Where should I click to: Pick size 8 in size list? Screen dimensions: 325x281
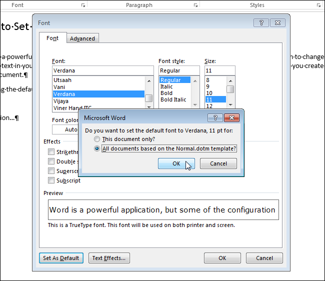(x=215, y=80)
